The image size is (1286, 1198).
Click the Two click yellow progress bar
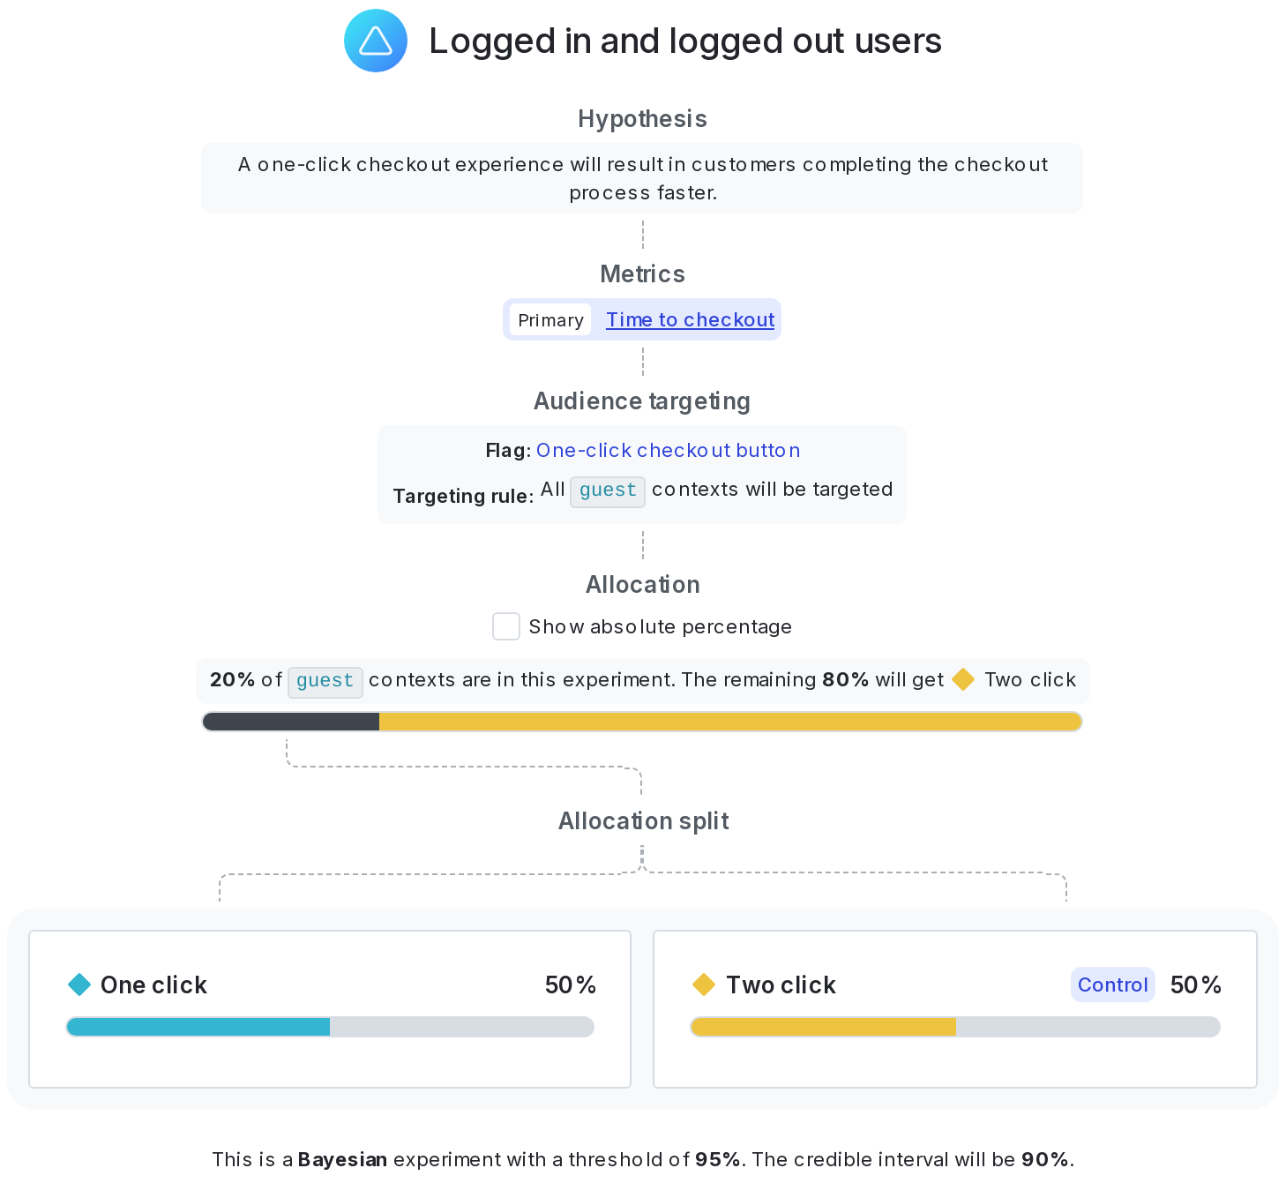coord(823,1027)
